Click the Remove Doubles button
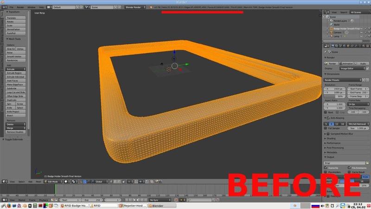Screen dimensions: 371x209 click(x=16, y=132)
